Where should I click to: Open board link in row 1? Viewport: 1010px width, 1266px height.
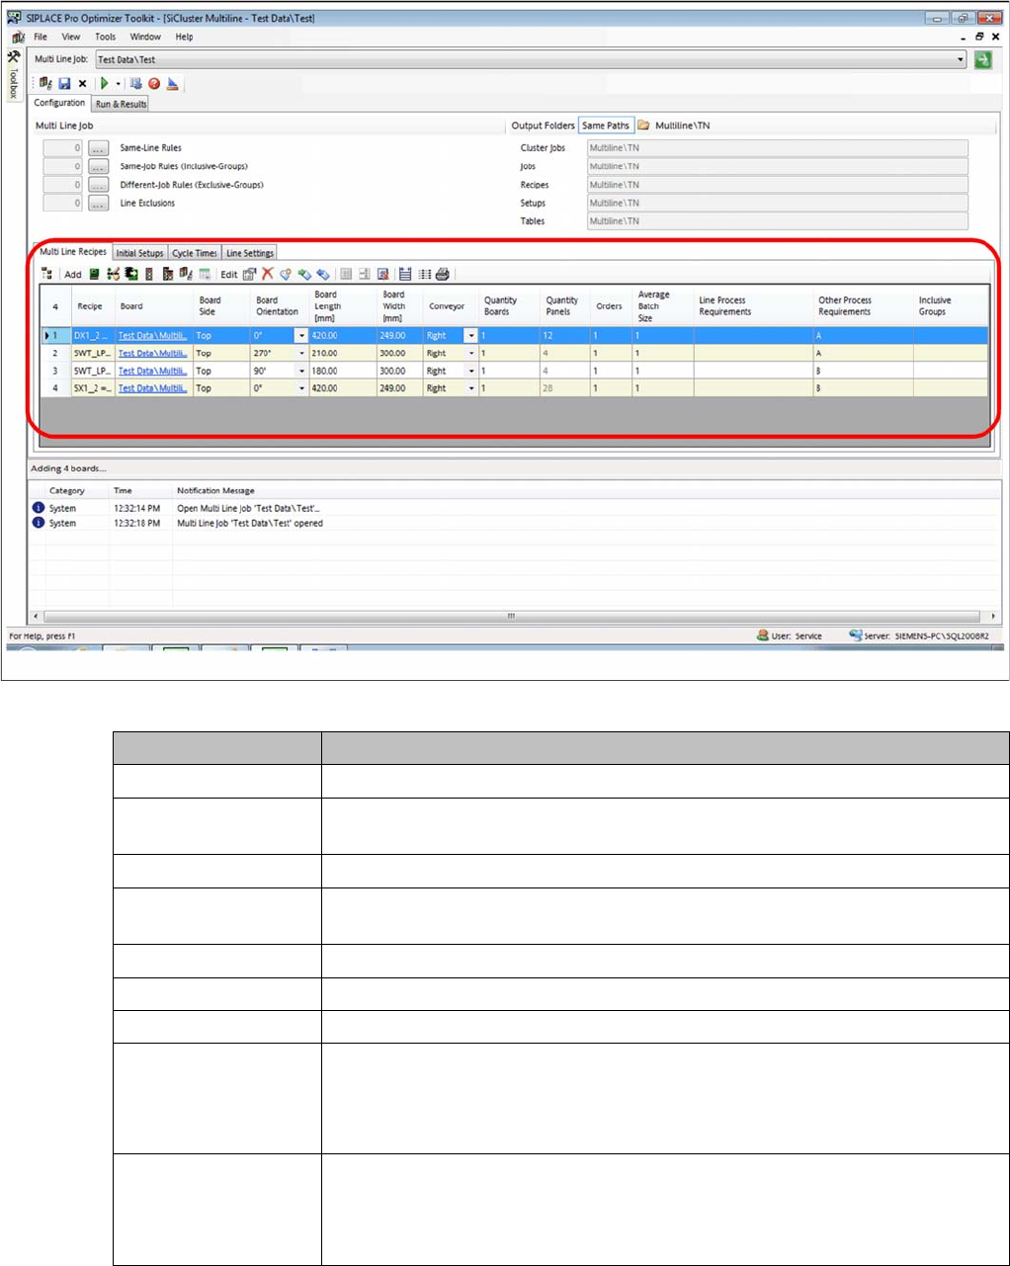pos(152,336)
